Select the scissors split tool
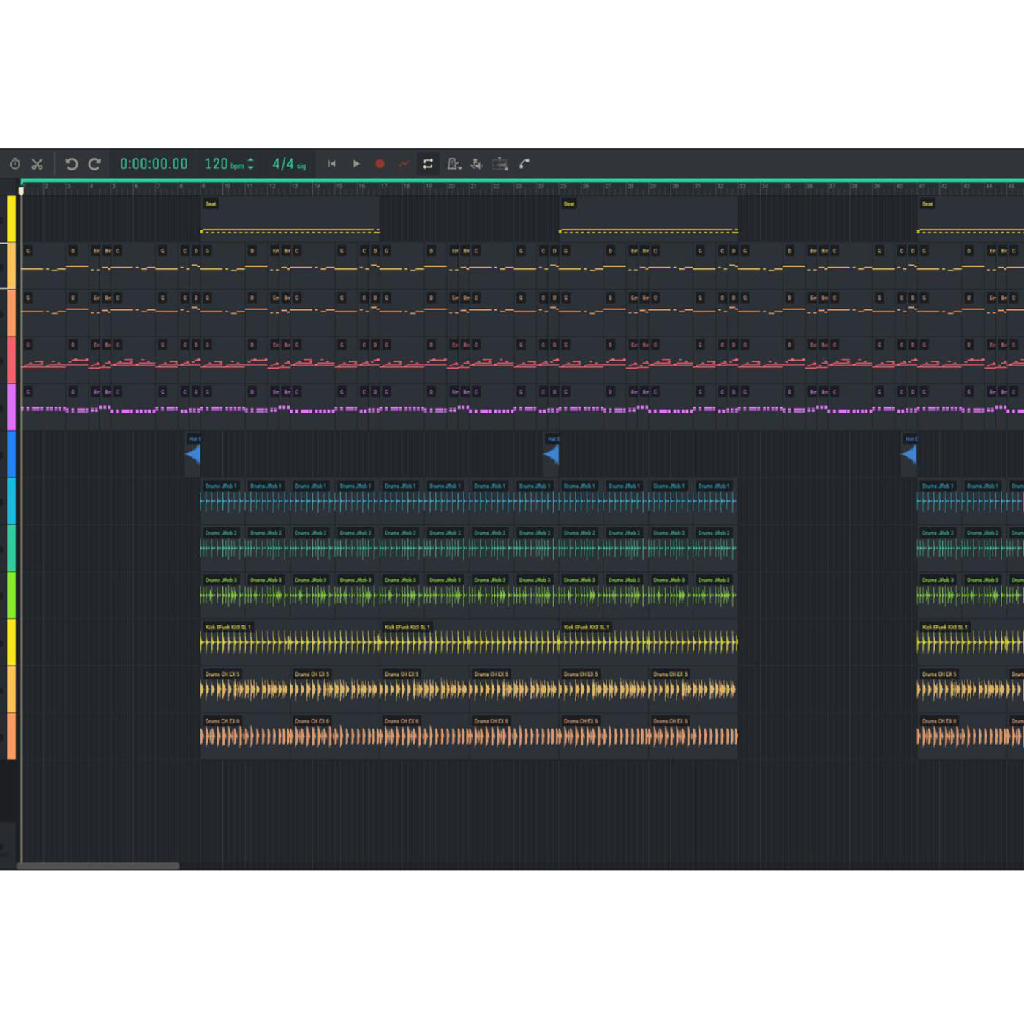The image size is (1024, 1024). [37, 165]
